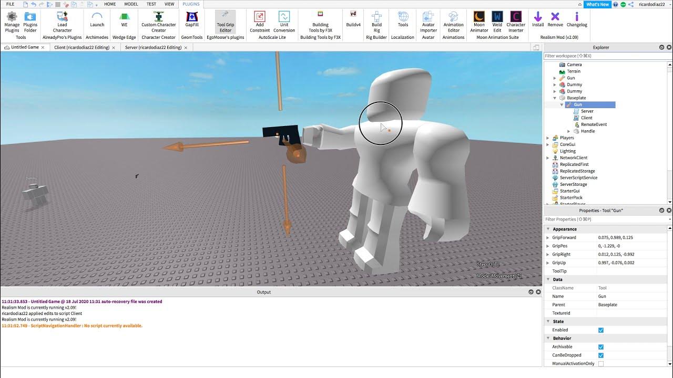Collapse the Behavior property section
The width and height of the screenshot is (673, 378).
pyautogui.click(x=548, y=339)
